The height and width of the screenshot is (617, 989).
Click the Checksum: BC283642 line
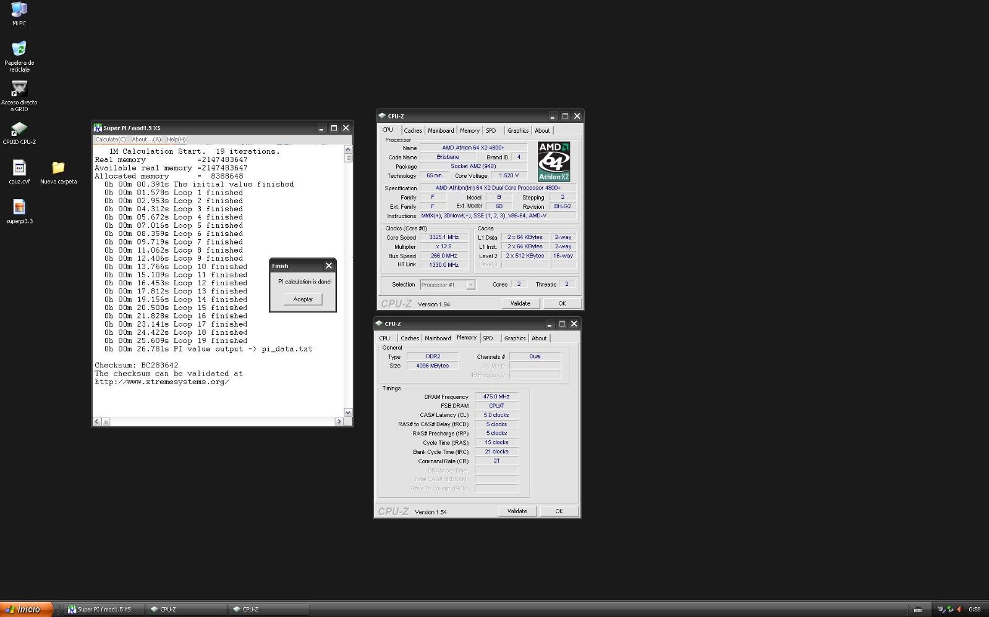click(x=137, y=365)
